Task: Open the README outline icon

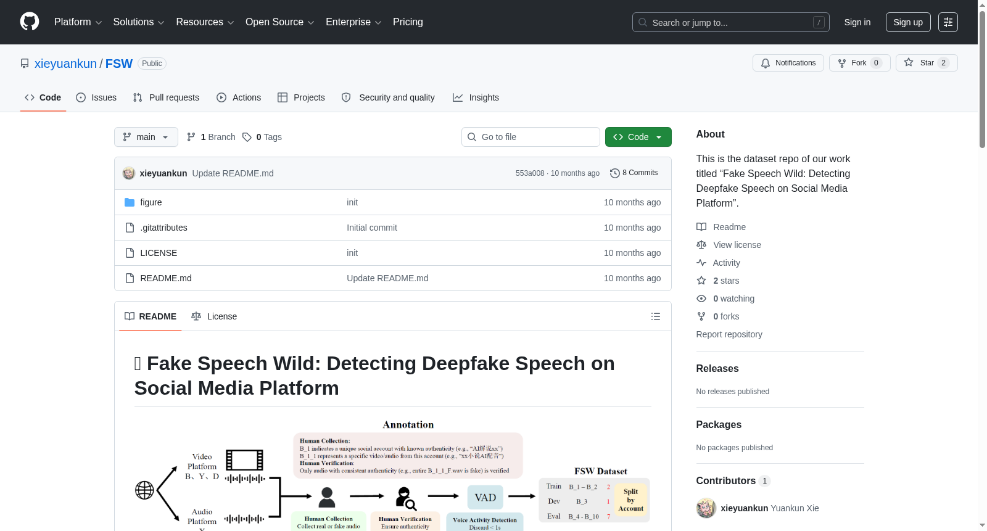Action: (x=656, y=316)
